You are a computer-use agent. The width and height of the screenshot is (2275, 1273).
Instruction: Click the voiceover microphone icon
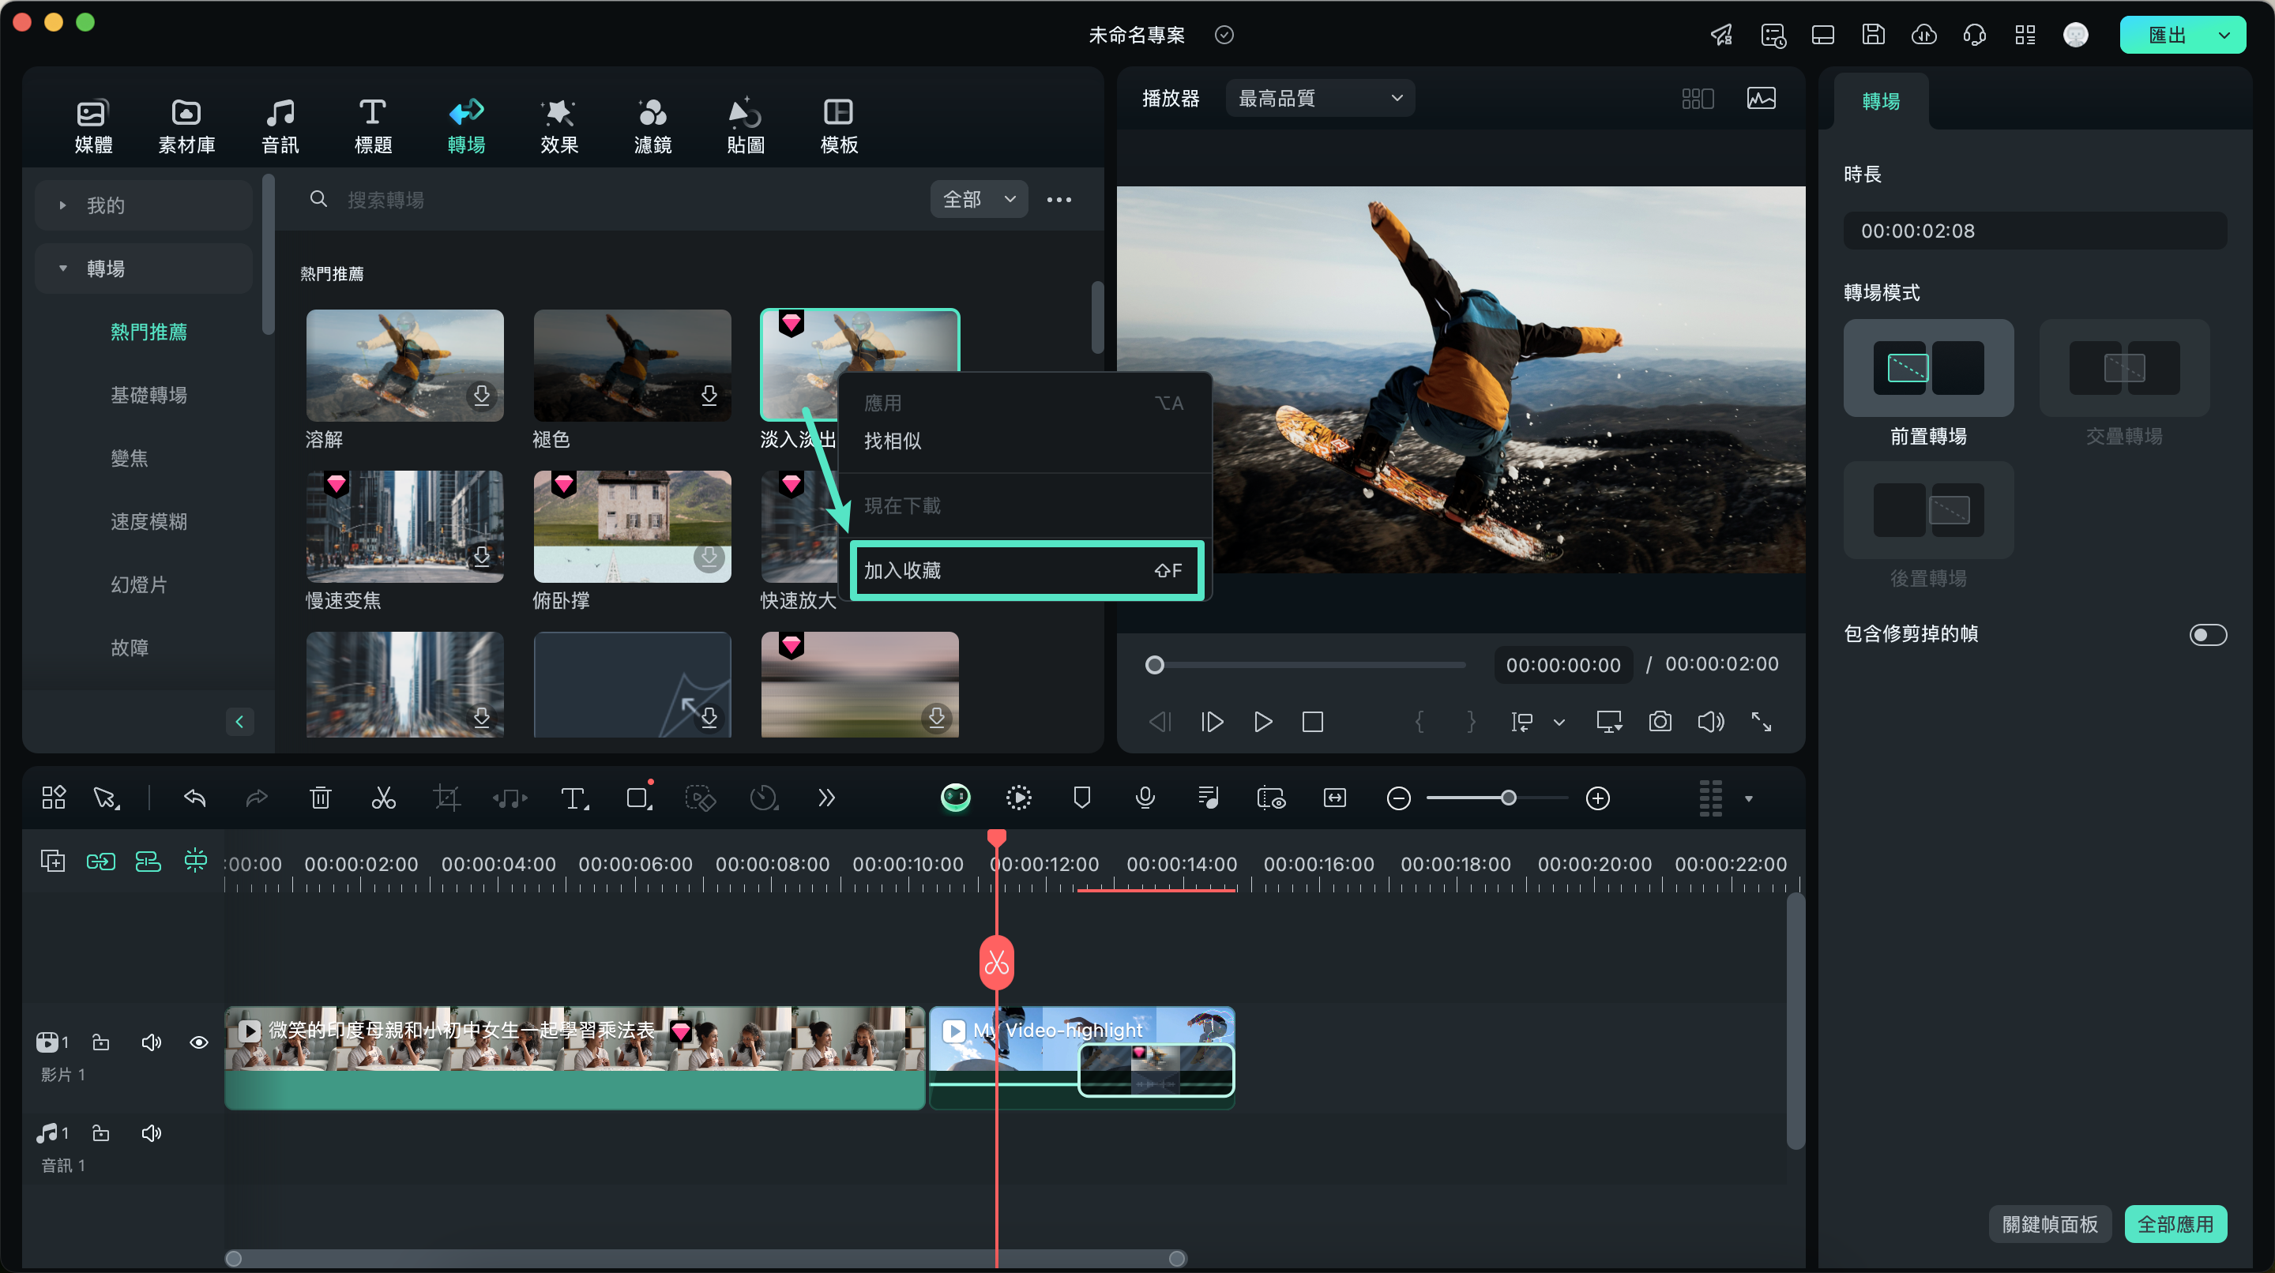click(1145, 798)
